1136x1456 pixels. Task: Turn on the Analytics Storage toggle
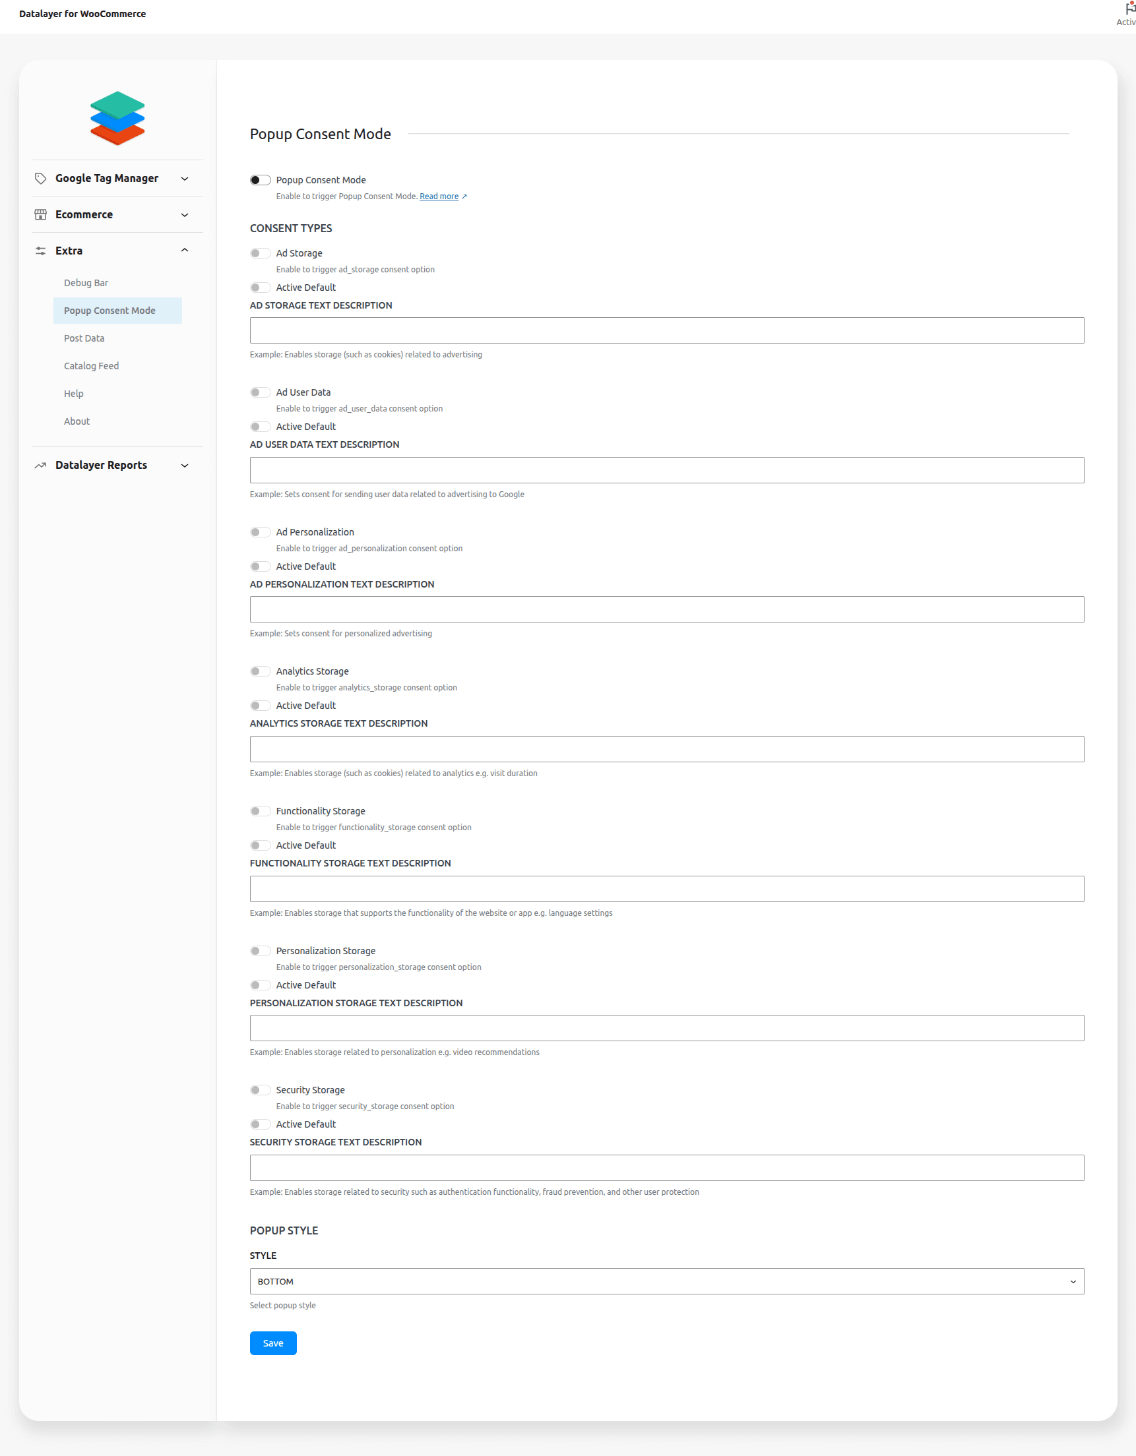260,671
